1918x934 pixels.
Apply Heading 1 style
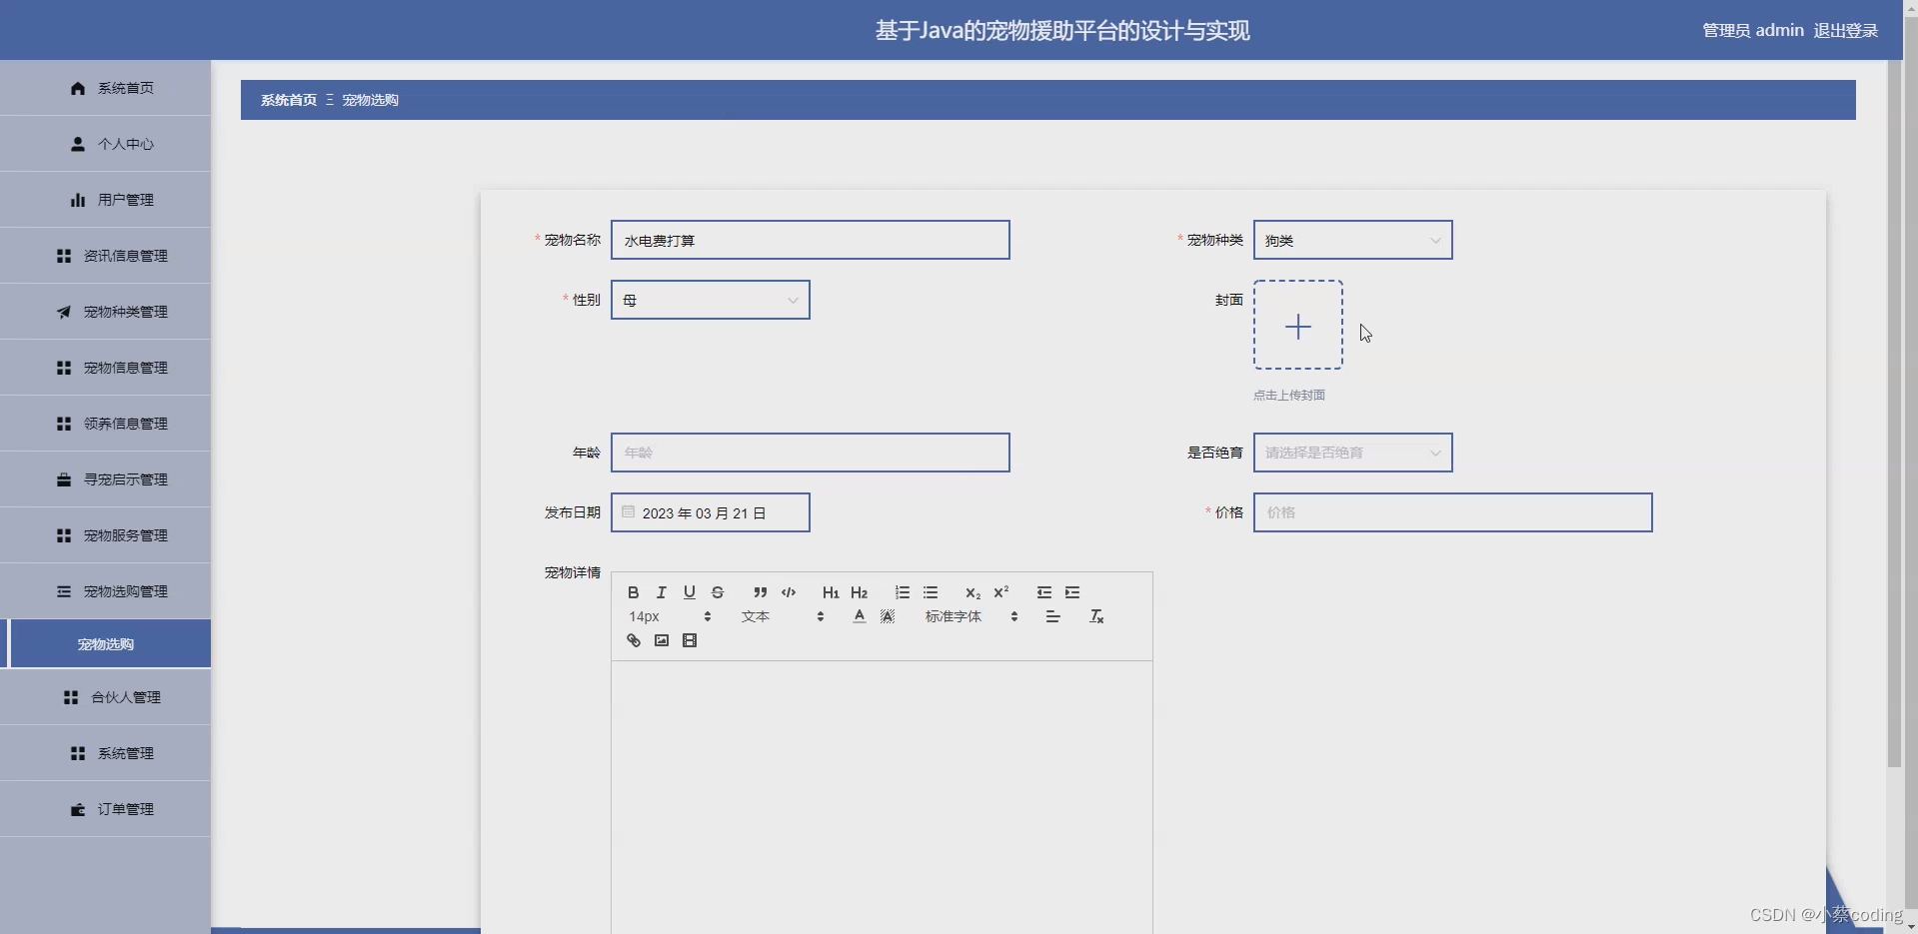click(x=831, y=592)
